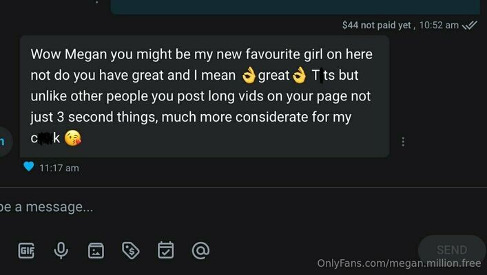Image resolution: width=487 pixels, height=275 pixels.
Task: Toggle the blue heart like under the message
Action: click(x=28, y=166)
